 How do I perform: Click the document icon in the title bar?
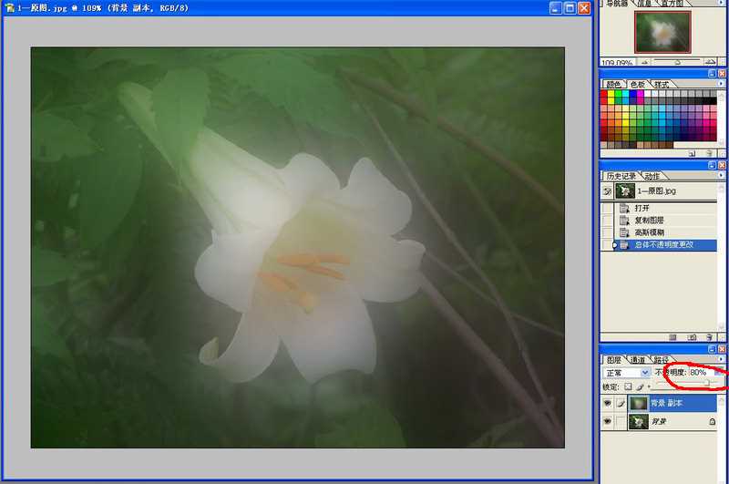10,8
